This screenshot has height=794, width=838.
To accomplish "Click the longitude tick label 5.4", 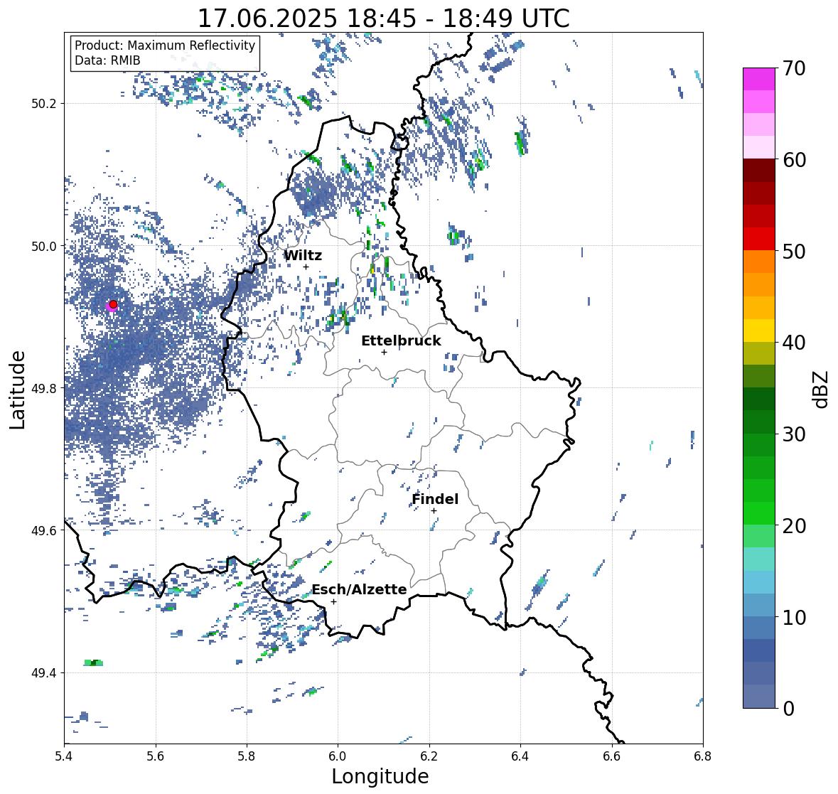I will (64, 756).
